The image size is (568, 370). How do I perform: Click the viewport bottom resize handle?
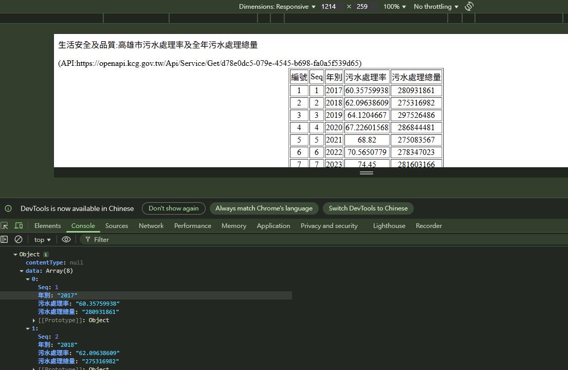(x=366, y=173)
